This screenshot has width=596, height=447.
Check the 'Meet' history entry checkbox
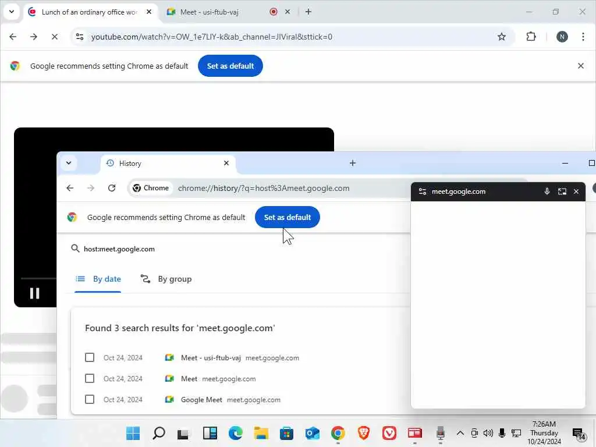(90, 378)
